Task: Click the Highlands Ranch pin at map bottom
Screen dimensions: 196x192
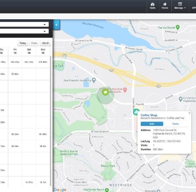Action: pyautogui.click(x=107, y=190)
